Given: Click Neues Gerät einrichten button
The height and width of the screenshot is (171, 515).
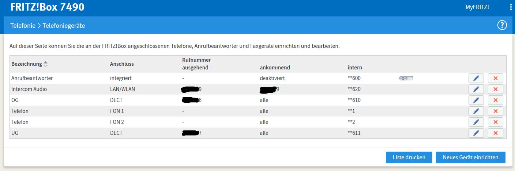Looking at the screenshot, I should pos(470,157).
